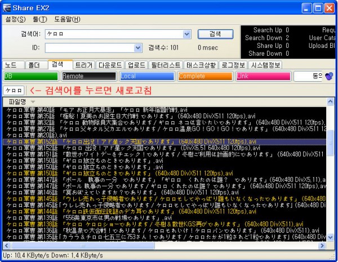Expand the ID dropdown arrow
This screenshot has width=338, height=262.
coord(138,48)
